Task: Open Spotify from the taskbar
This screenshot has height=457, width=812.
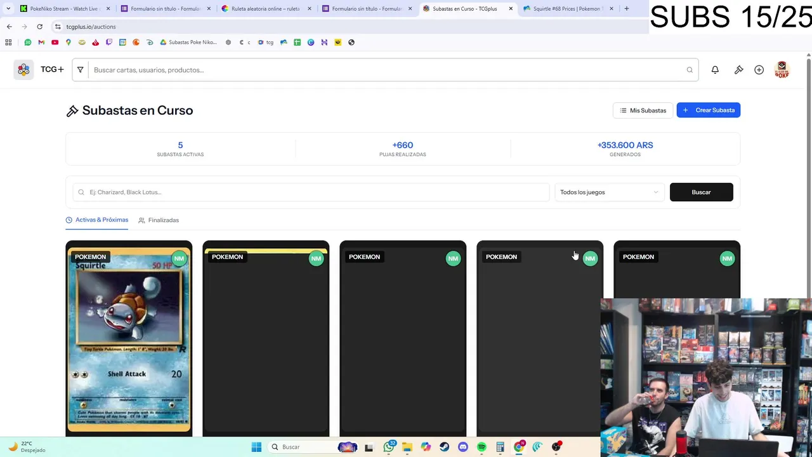Action: (x=481, y=447)
